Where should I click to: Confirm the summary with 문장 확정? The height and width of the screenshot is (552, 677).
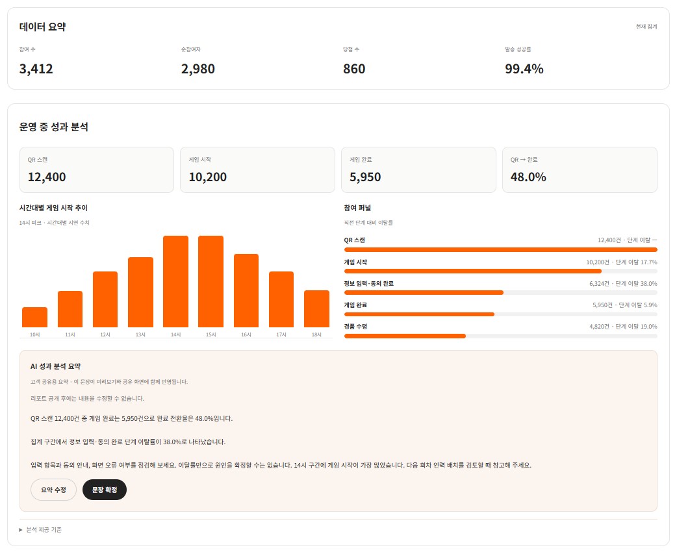click(x=105, y=490)
